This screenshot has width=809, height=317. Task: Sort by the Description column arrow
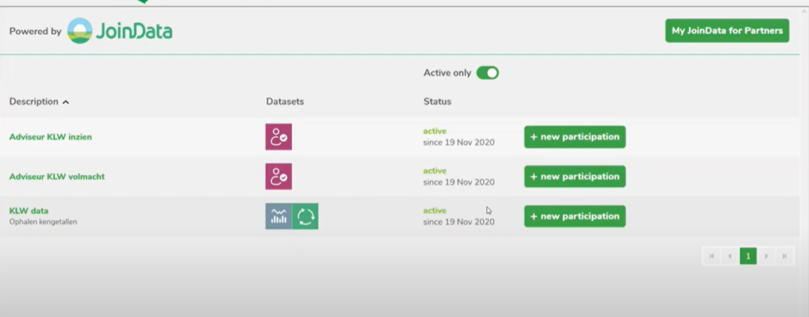[66, 102]
